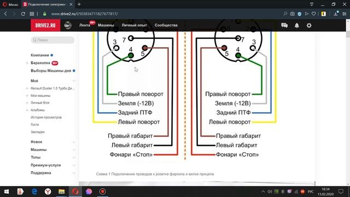350x197 pixels.
Task: Open the Easy Setup sidebar icon
Action: 344,14
